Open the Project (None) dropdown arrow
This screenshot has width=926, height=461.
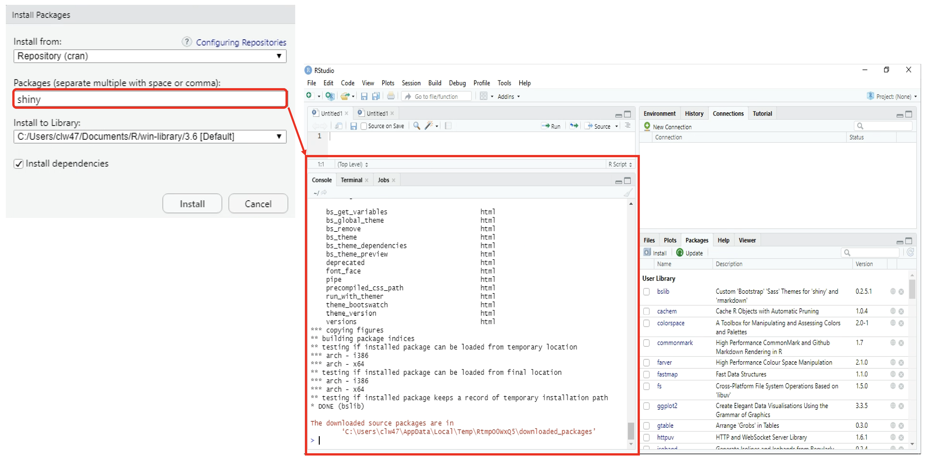[x=915, y=97]
